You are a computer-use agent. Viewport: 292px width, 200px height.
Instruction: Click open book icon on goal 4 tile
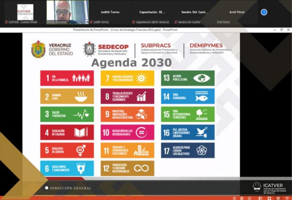[x=81, y=132]
